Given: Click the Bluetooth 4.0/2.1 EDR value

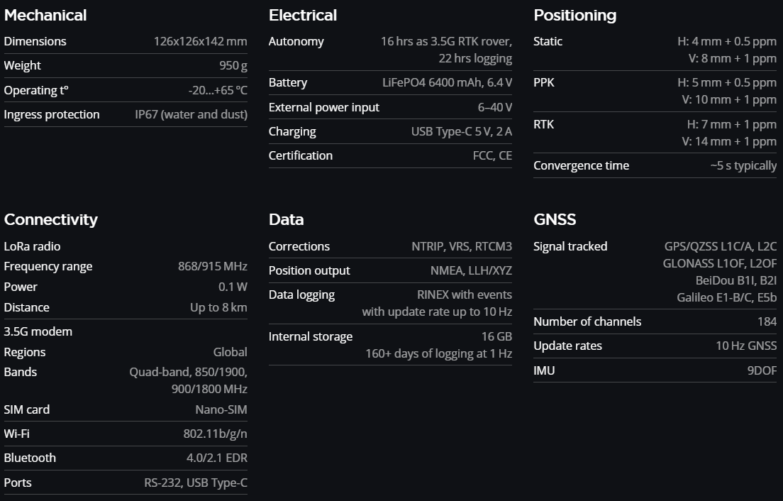Looking at the screenshot, I should click(x=216, y=458).
